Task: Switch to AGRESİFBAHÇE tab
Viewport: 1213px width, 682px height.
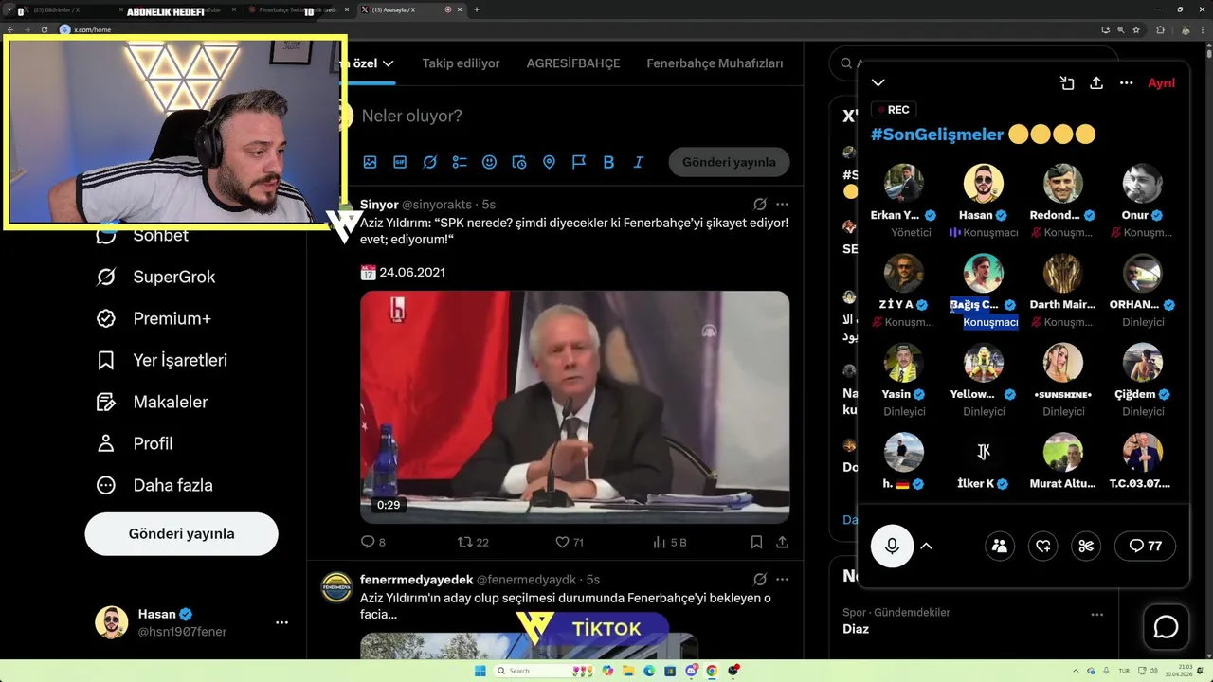Action: 573,63
